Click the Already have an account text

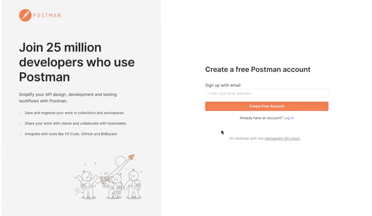tap(261, 118)
